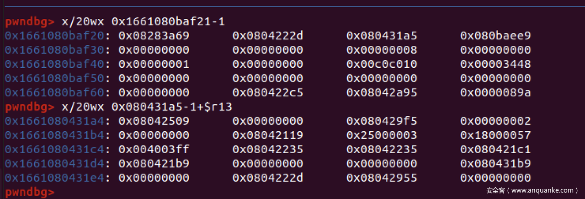Select the address label 0x1661080baf60

(x=55, y=92)
